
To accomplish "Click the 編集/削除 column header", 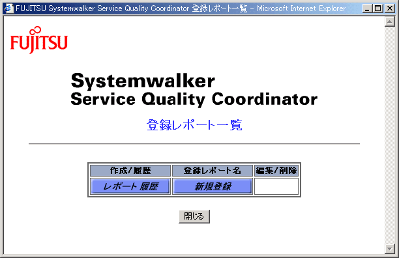I will tap(276, 171).
